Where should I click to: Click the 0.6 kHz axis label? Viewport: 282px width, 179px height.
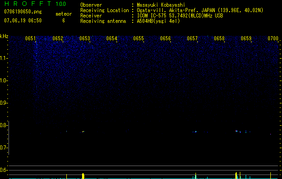coord(4,170)
